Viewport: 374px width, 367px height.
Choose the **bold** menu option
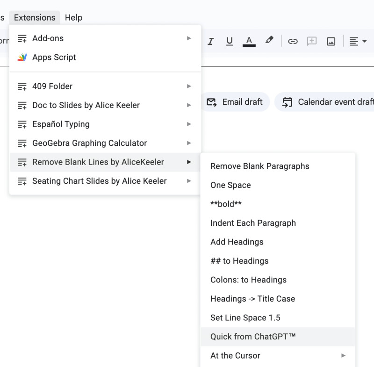tap(278, 204)
